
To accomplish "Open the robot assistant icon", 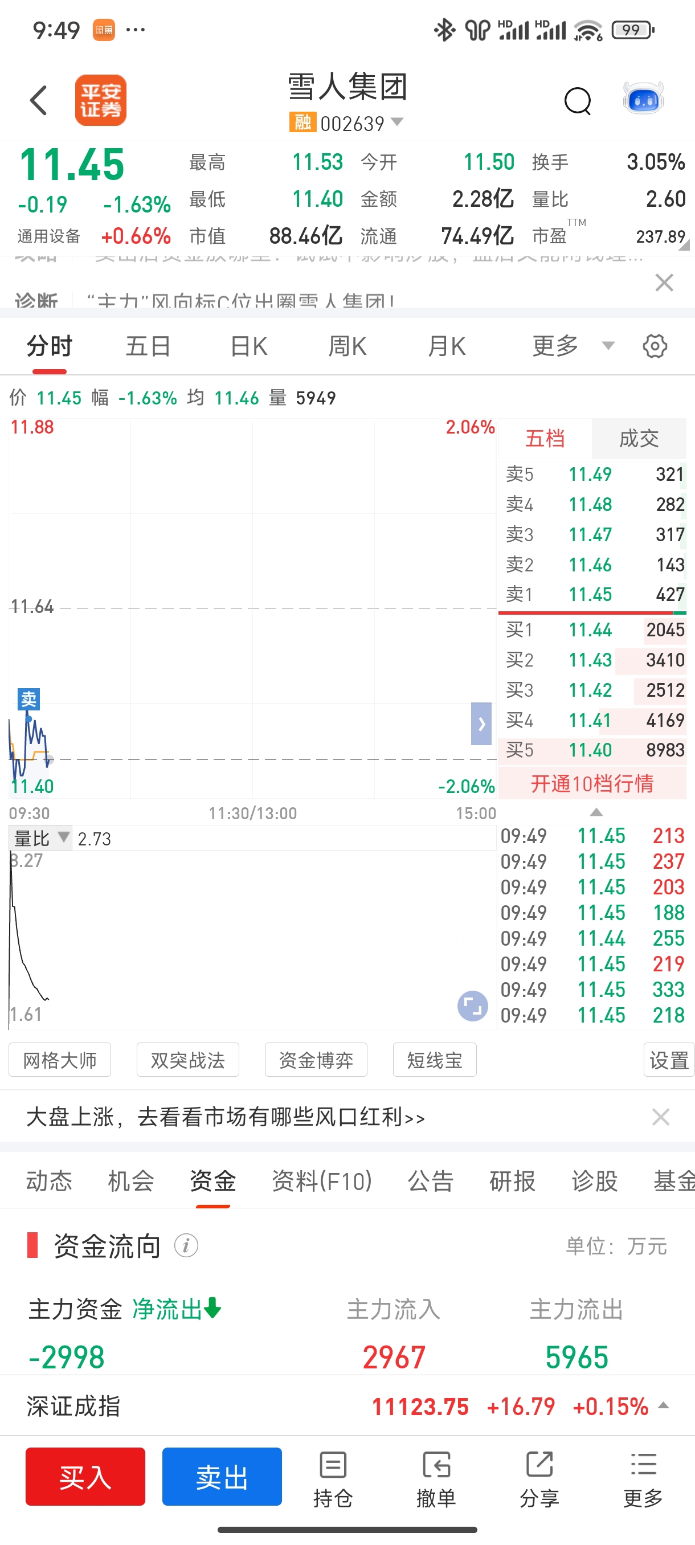I will click(643, 99).
